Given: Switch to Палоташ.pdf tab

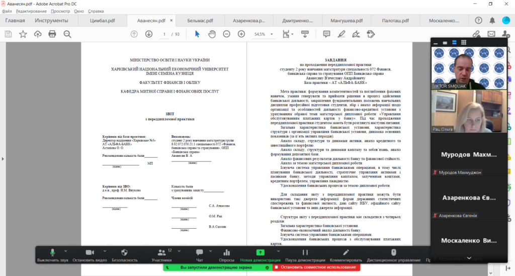Looking at the screenshot, I should point(395,20).
